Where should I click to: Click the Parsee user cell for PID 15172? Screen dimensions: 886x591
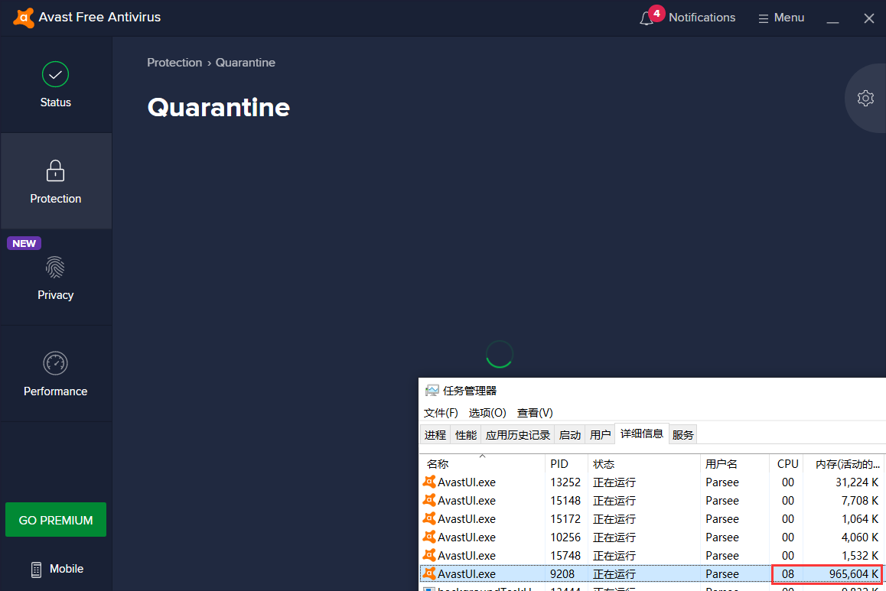tap(722, 518)
